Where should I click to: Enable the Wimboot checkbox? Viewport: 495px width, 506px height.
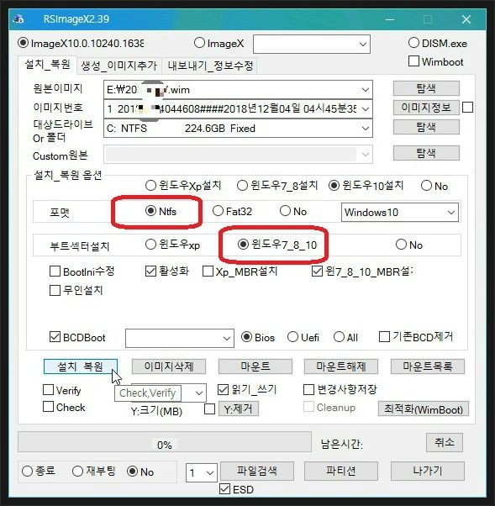413,61
